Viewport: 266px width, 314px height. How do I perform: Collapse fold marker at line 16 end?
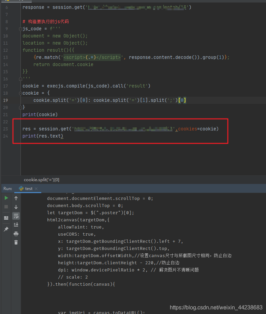[20, 79]
